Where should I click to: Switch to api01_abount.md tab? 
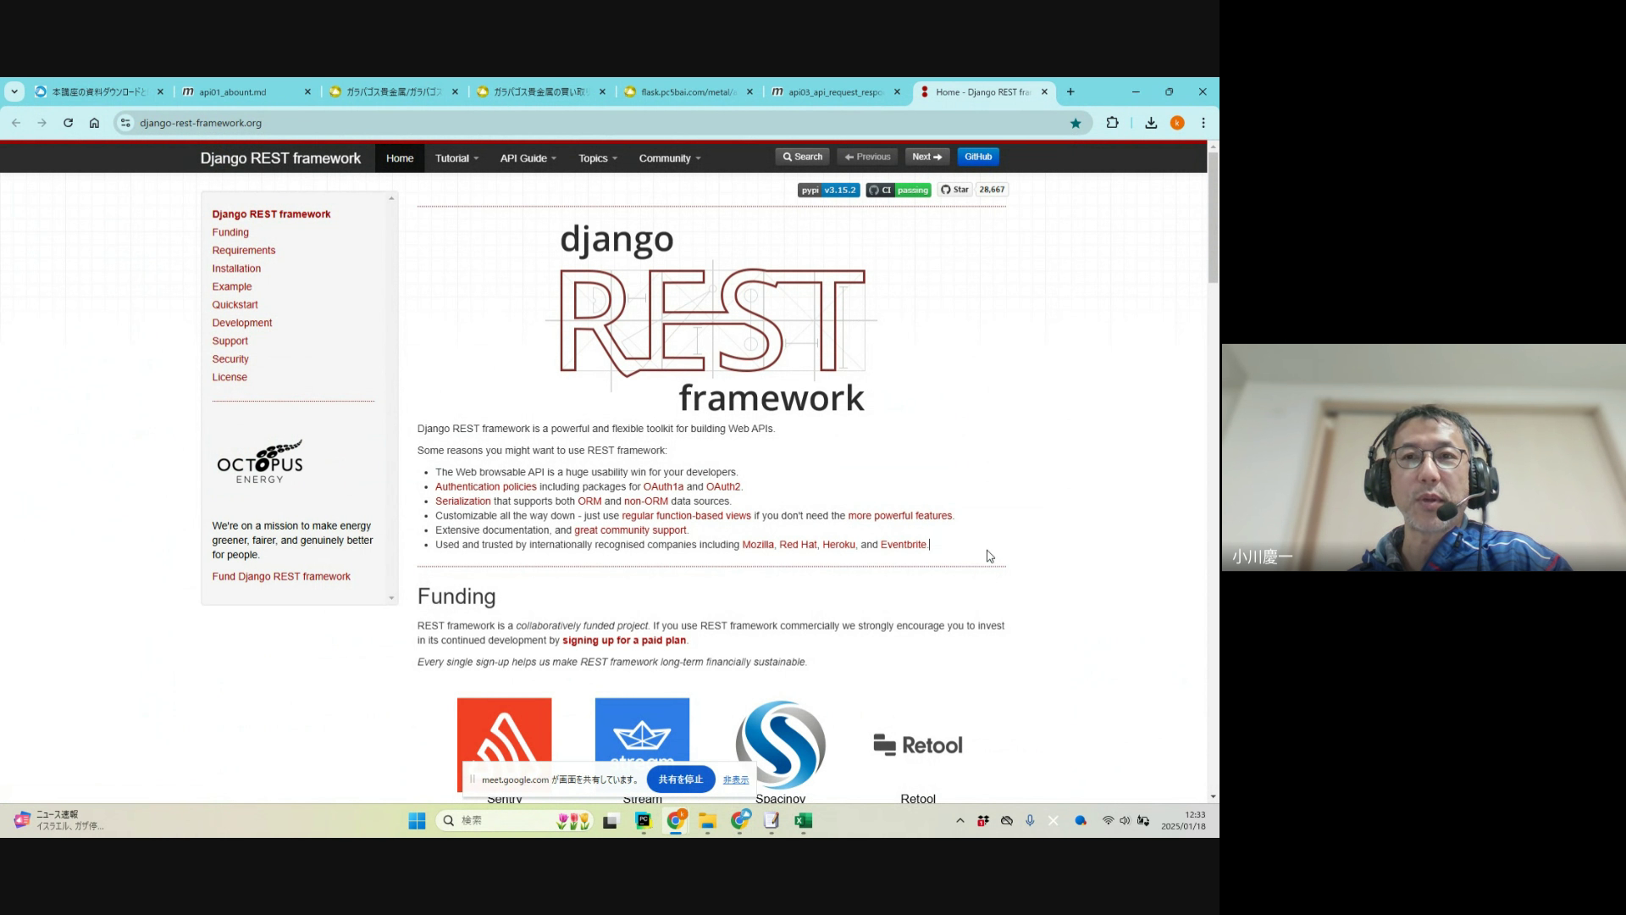pyautogui.click(x=233, y=91)
